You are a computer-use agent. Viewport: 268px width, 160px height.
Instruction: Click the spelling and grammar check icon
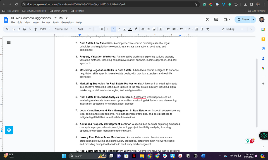point(30,29)
